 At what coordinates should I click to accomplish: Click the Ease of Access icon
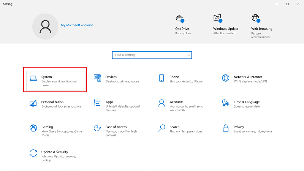97,128
